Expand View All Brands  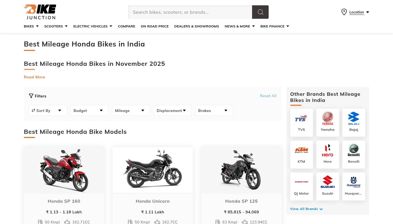point(306,209)
